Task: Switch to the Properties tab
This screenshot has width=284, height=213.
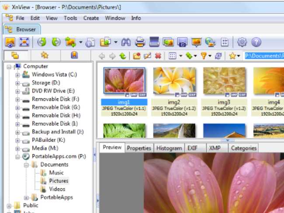Action: pyautogui.click(x=139, y=148)
